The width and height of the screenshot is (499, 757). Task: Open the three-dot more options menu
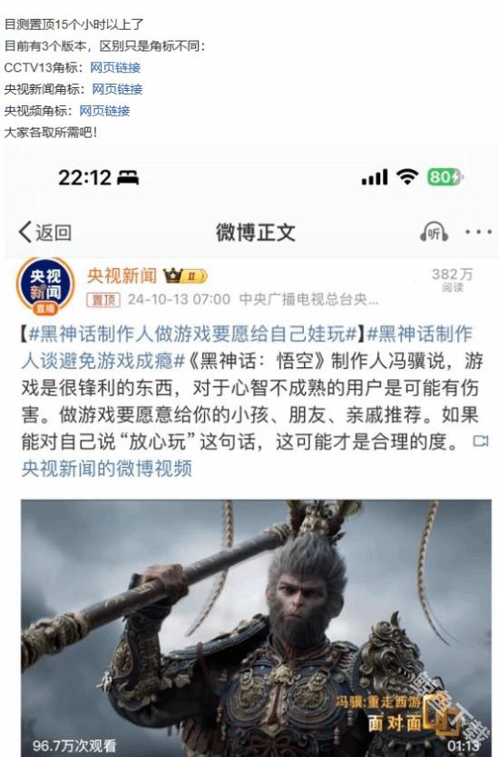coord(478,233)
